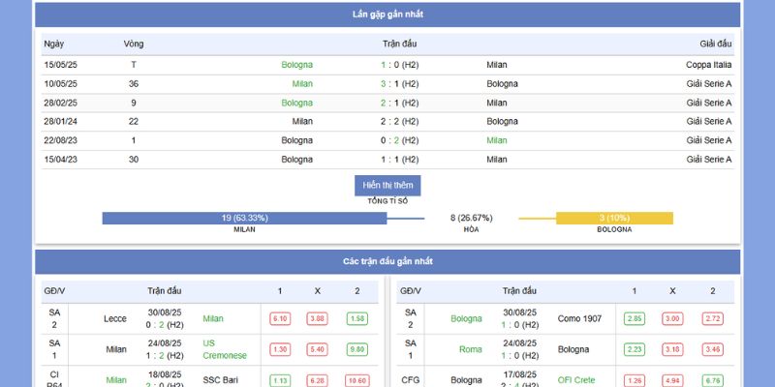The height and width of the screenshot is (387, 775).
Task: Choose the 9.80 odds box
Action: pos(356,349)
